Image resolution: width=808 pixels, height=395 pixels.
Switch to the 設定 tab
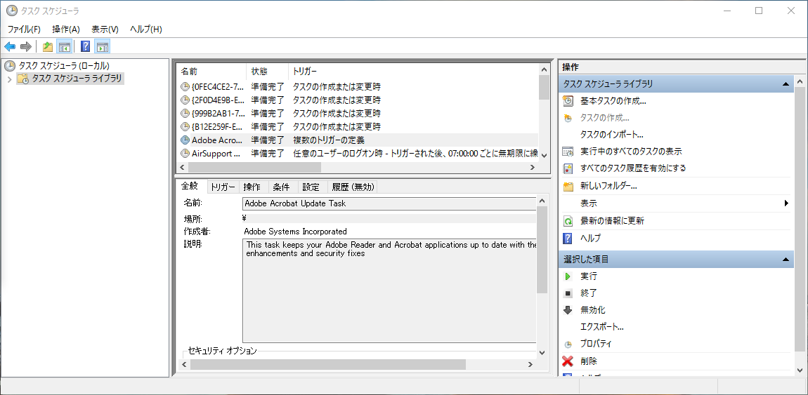pos(311,187)
